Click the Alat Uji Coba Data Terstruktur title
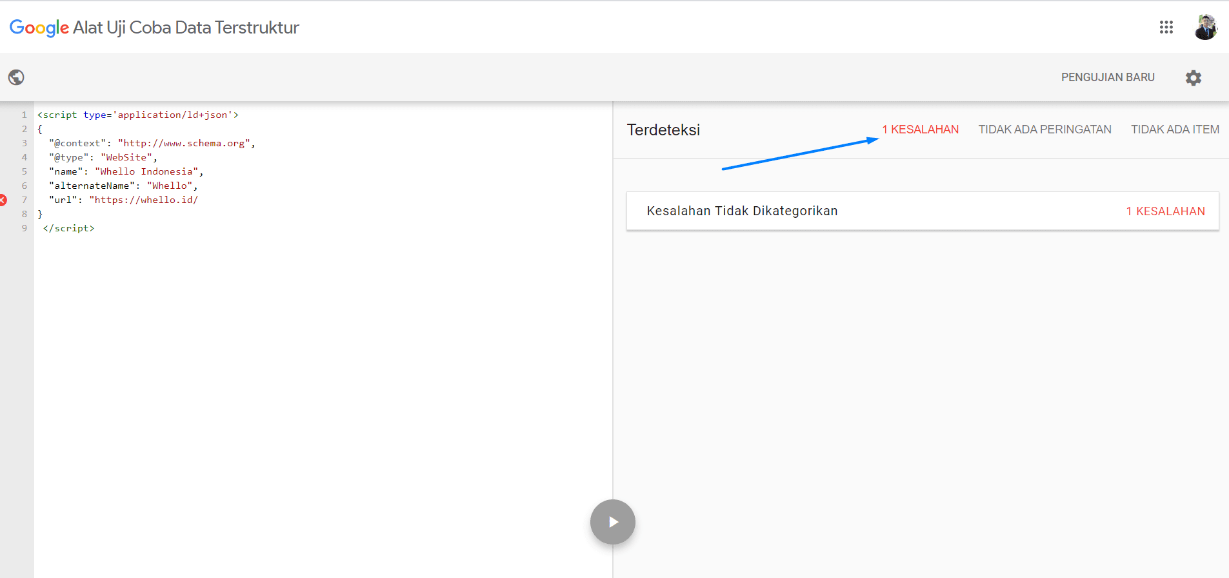1229x578 pixels. click(x=186, y=28)
